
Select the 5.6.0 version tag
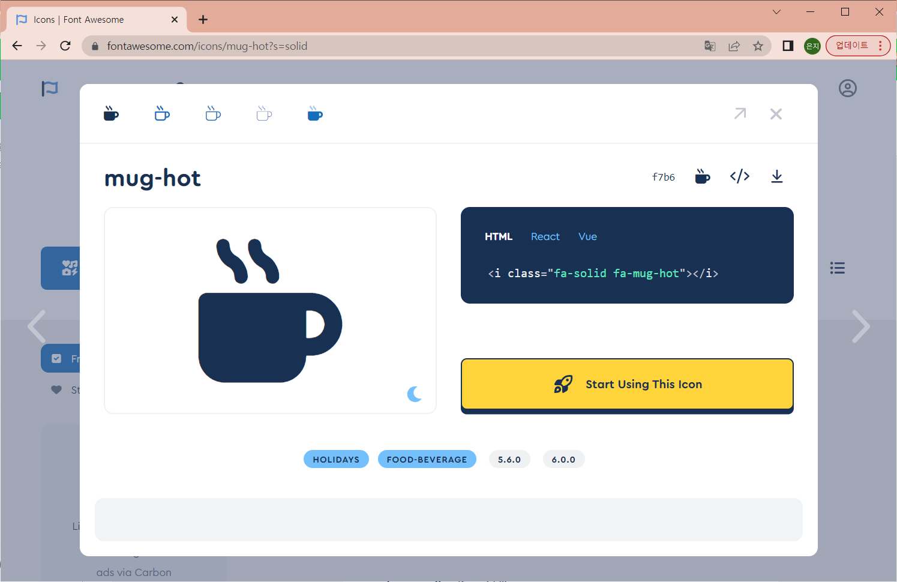pyautogui.click(x=509, y=459)
